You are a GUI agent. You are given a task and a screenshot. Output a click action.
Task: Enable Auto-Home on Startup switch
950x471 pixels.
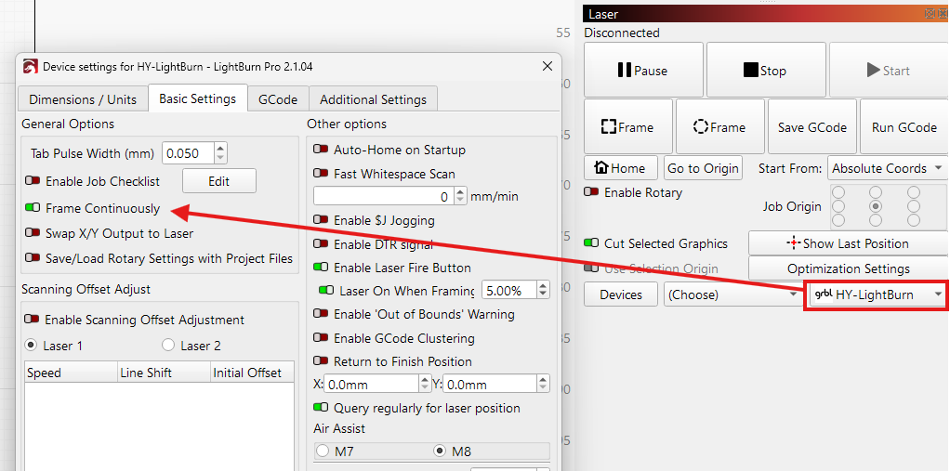(x=321, y=150)
